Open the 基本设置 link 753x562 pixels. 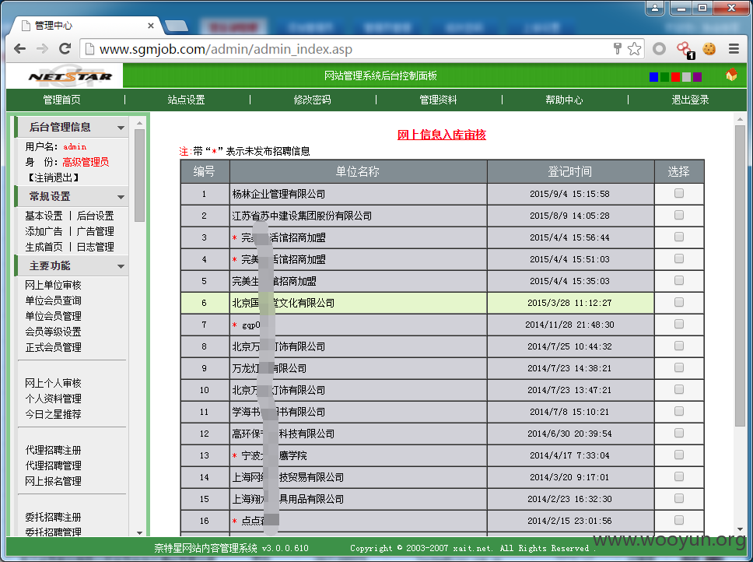[x=44, y=216]
